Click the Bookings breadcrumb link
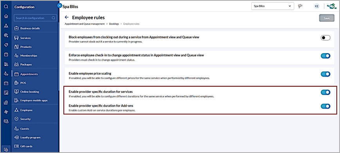Screen dimensions: 340x153 pyautogui.click(x=114, y=24)
